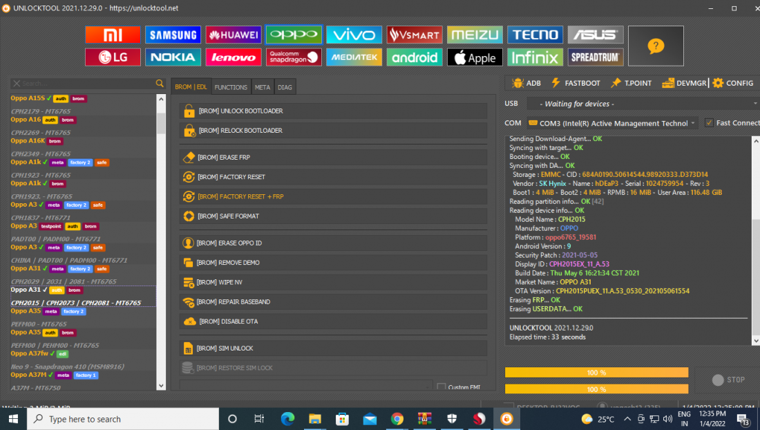The width and height of the screenshot is (760, 430).
Task: Open the Windows Start menu
Action: [x=13, y=419]
